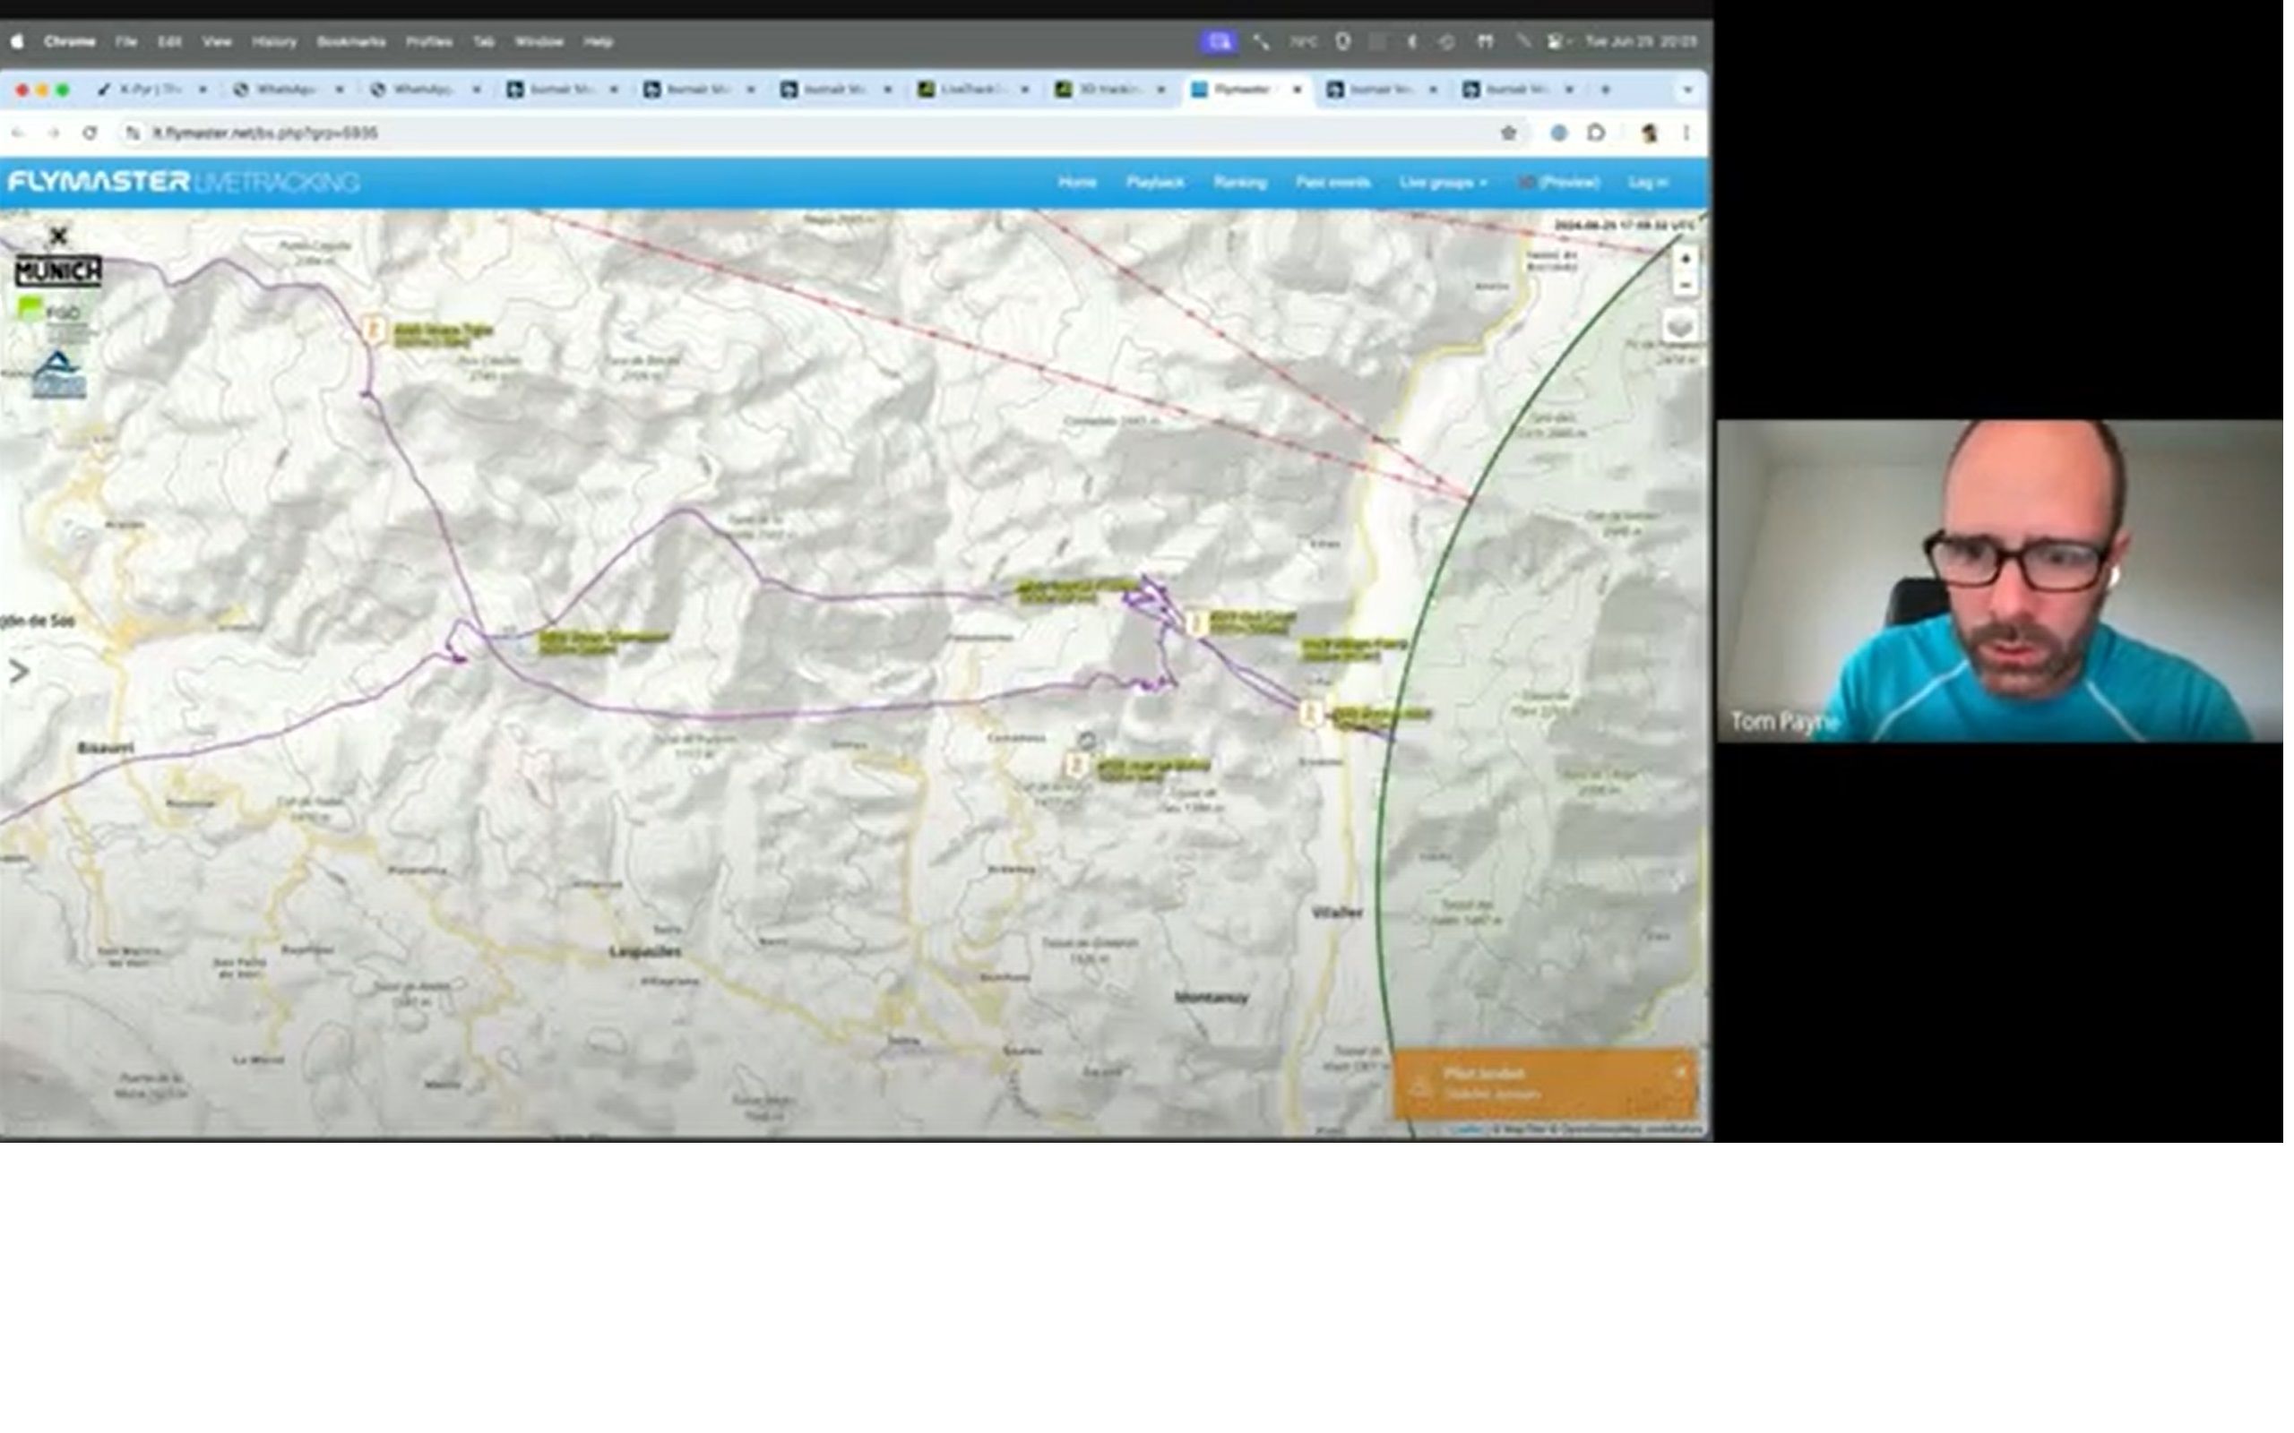Click the turnpoint marker near Villaller
Screen dimensions: 2294x1433
click(1311, 713)
